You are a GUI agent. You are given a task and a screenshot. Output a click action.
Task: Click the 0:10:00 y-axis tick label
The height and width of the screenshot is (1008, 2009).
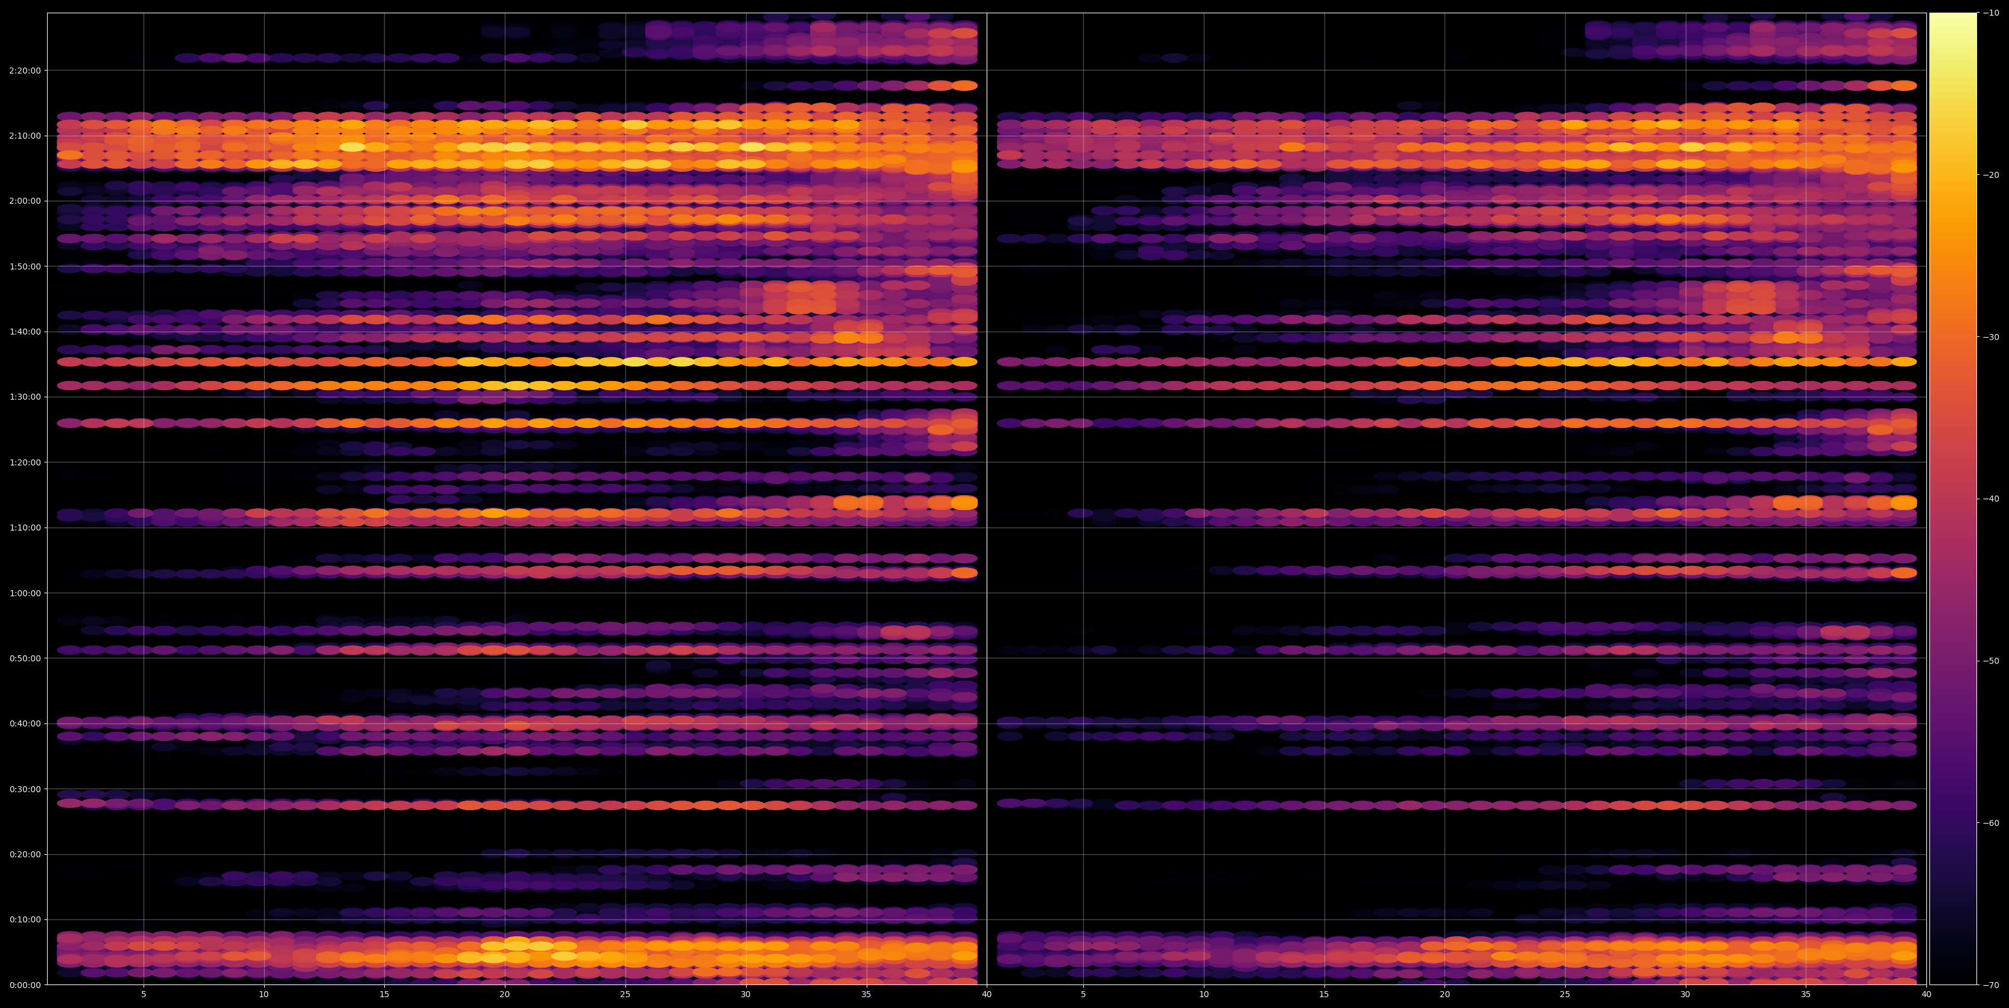point(25,919)
